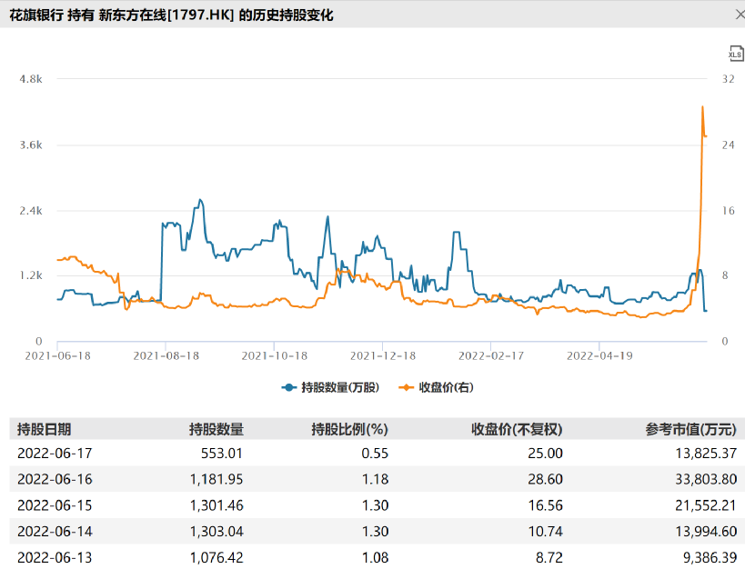Click the 2022-02-17 x-axis date label
This screenshot has width=745, height=569.
491,355
